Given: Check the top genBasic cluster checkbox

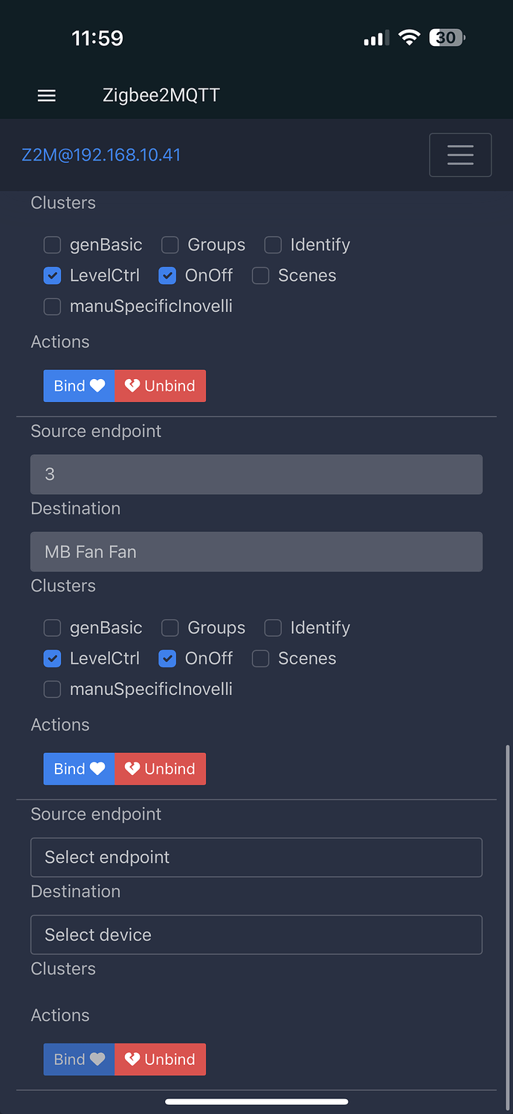Looking at the screenshot, I should pyautogui.click(x=52, y=245).
